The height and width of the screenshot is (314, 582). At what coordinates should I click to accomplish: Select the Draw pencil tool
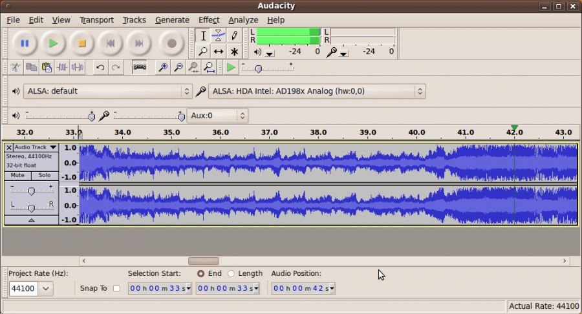(234, 36)
